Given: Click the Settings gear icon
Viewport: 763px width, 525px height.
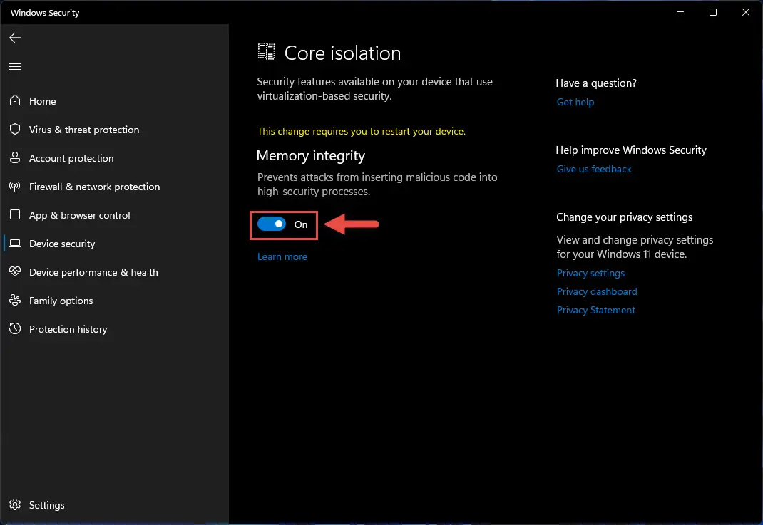Looking at the screenshot, I should (x=15, y=504).
